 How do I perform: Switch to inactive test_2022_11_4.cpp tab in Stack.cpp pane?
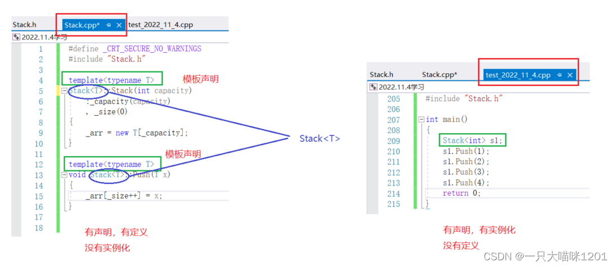tap(160, 25)
